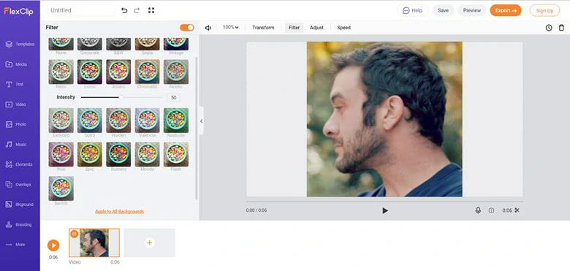
Task: Adjust the Intensity slider
Action: [121, 97]
